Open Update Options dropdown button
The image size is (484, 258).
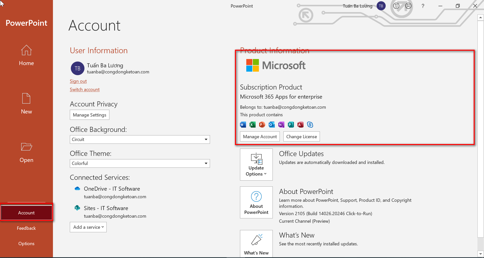click(x=256, y=164)
